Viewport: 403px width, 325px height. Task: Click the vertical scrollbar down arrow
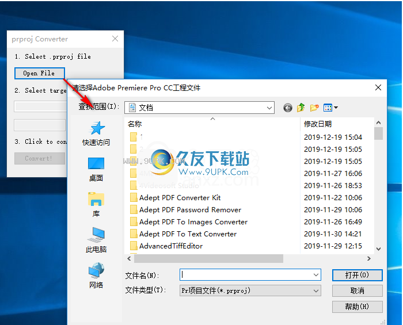point(378,248)
